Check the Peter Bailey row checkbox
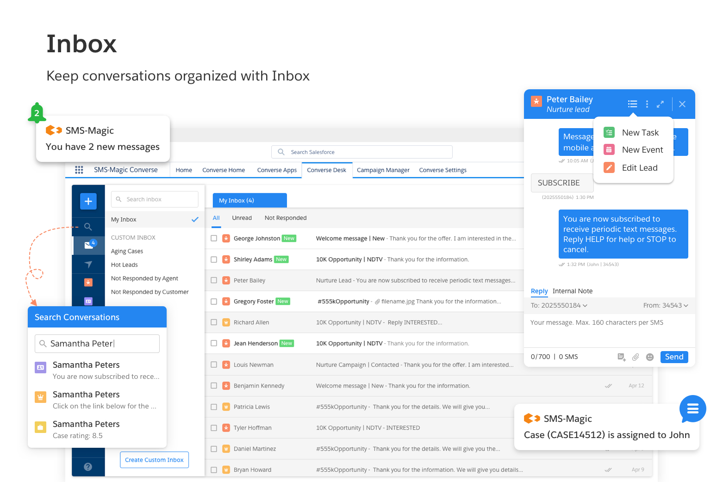This screenshot has width=723, height=482. [x=214, y=280]
